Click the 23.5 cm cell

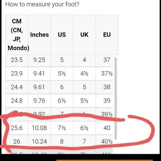click(x=17, y=60)
